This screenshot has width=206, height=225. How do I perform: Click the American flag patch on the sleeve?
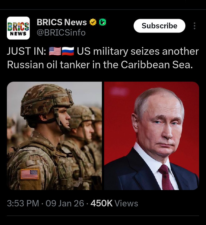click(30, 174)
